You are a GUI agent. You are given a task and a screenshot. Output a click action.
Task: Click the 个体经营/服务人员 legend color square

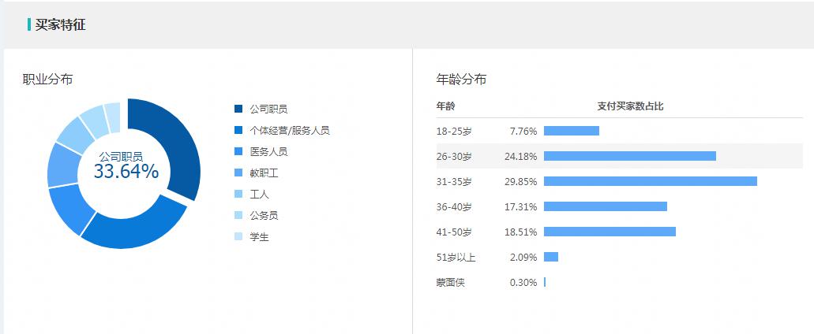(x=238, y=130)
